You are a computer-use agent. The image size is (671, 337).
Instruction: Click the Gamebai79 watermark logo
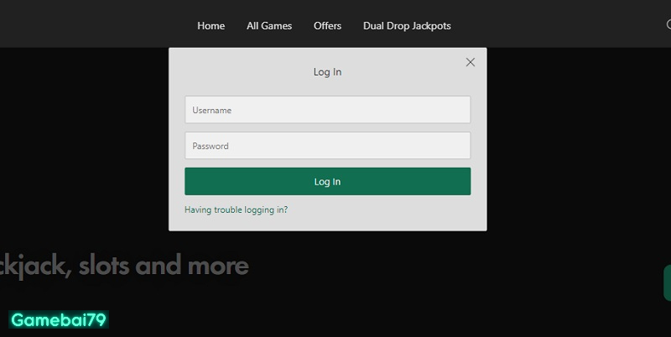click(59, 319)
